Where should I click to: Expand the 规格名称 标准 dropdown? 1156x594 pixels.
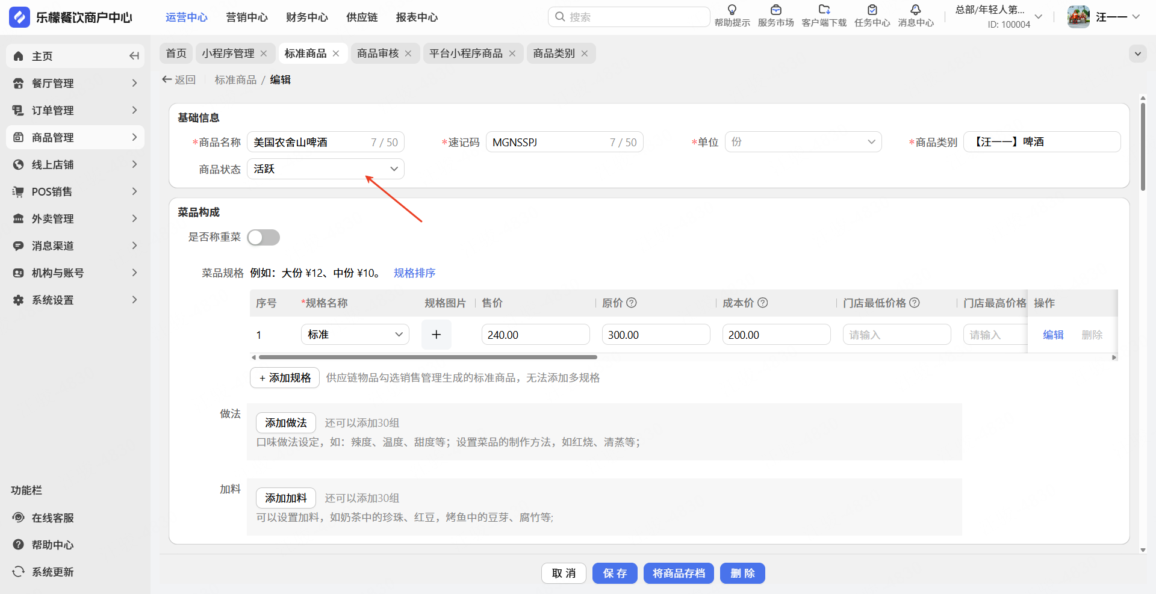pyautogui.click(x=355, y=335)
